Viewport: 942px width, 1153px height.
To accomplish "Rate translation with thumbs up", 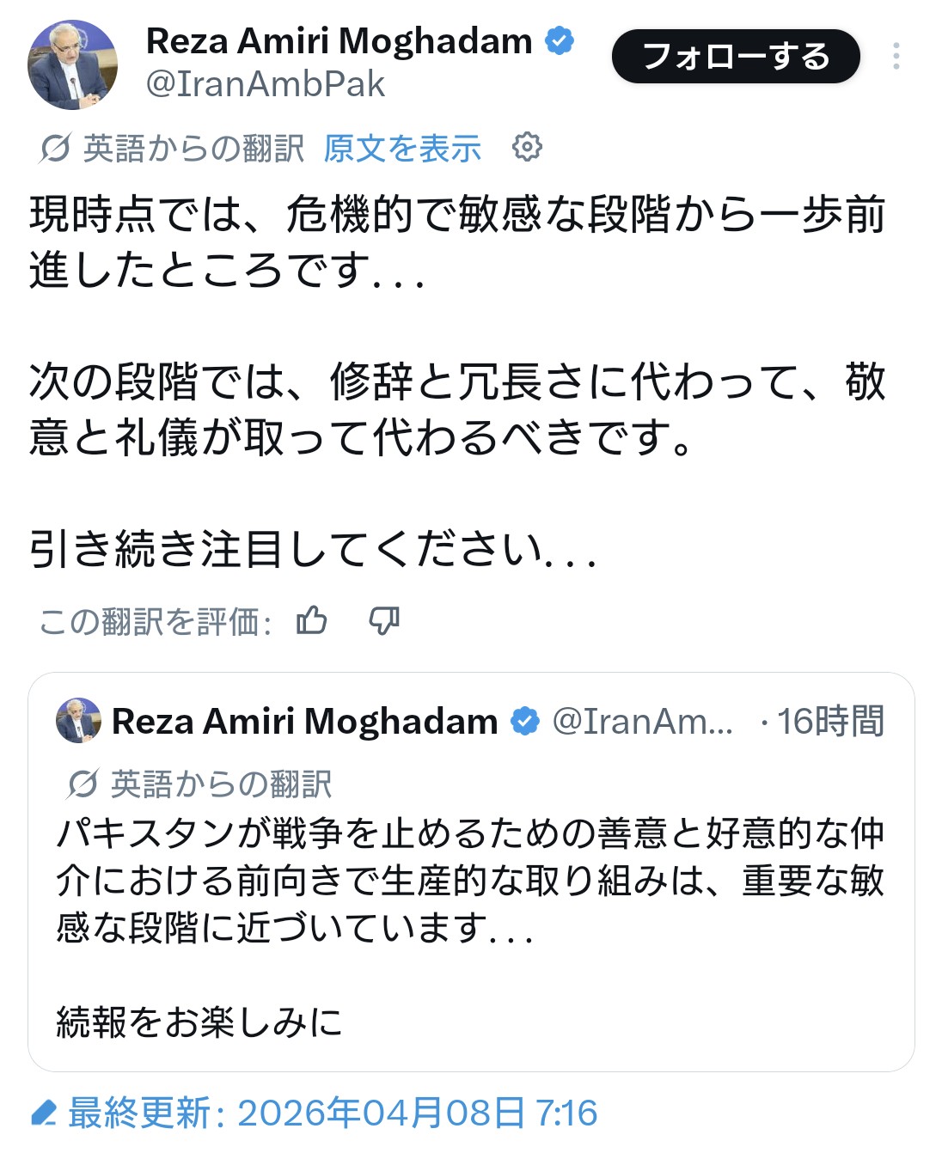I will (x=311, y=620).
